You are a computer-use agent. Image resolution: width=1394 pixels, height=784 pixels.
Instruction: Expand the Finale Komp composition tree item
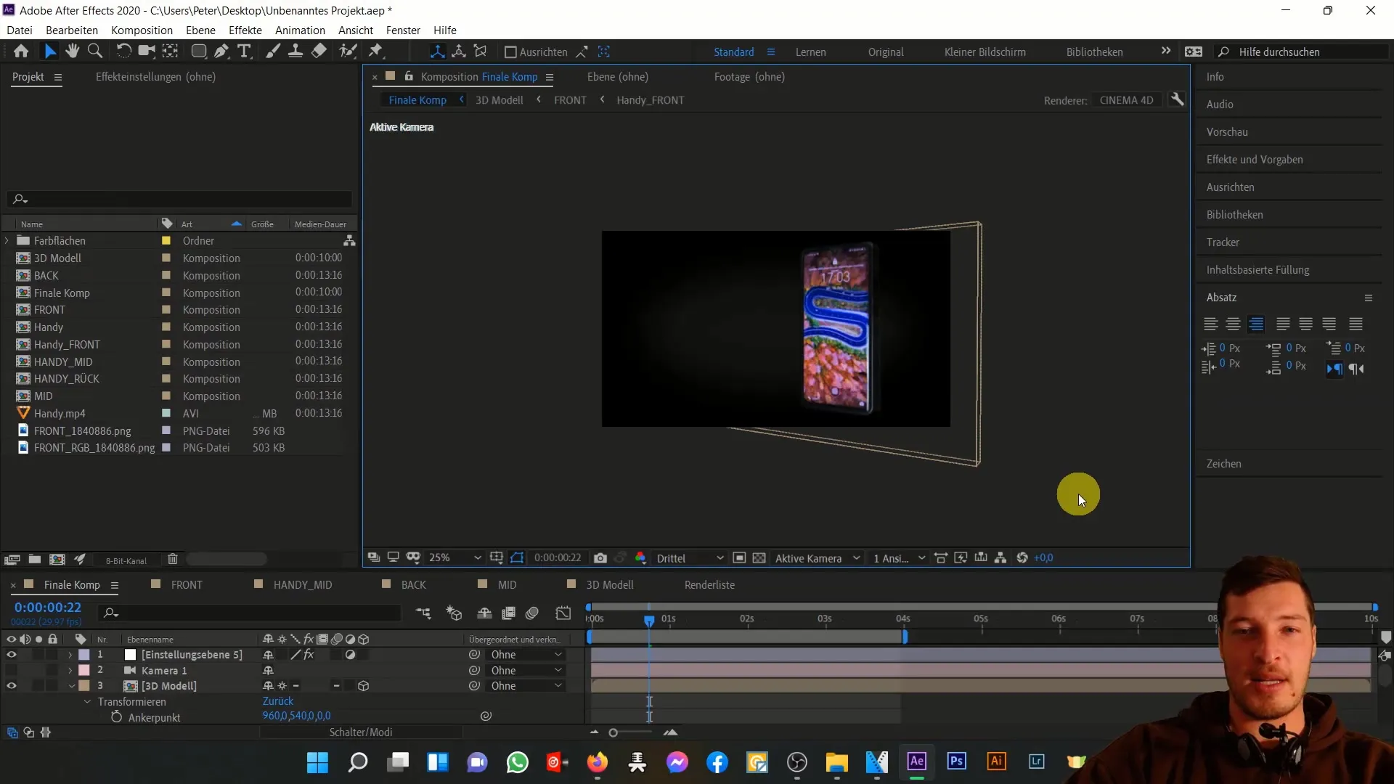click(x=9, y=292)
